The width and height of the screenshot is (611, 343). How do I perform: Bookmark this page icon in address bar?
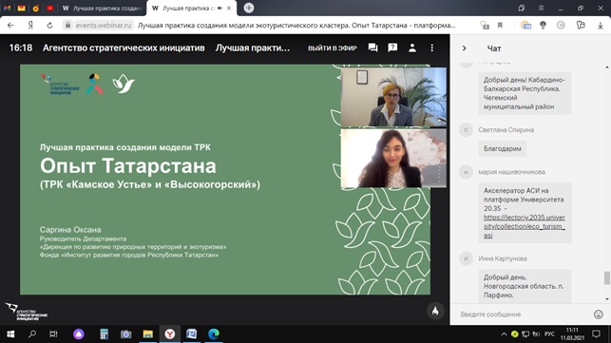(500, 26)
